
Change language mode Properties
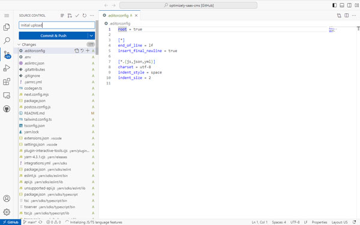coord(319,222)
